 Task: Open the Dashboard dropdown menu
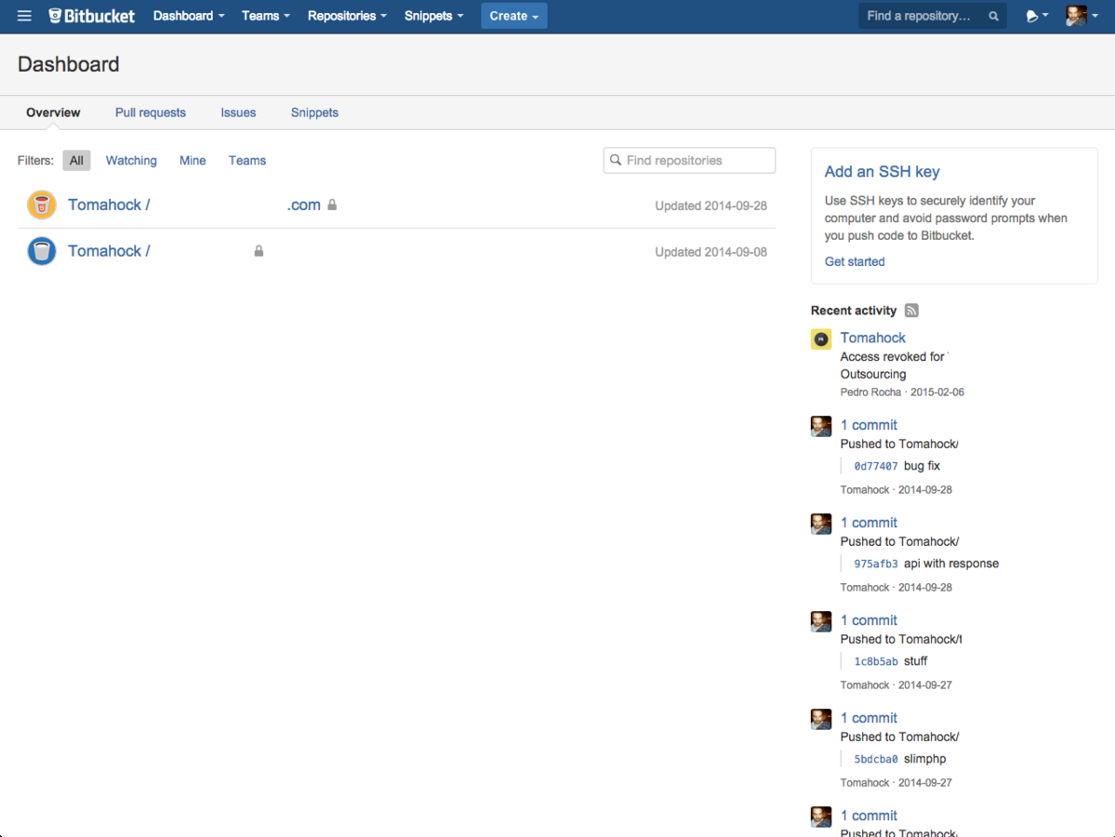[x=189, y=16]
